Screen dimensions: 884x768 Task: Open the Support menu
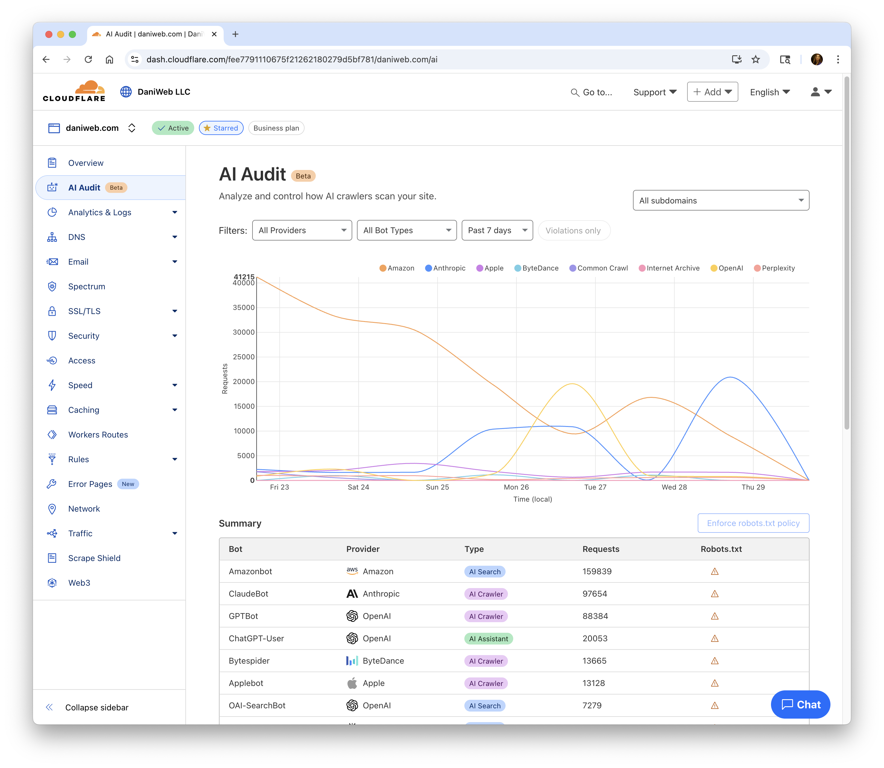coord(654,92)
